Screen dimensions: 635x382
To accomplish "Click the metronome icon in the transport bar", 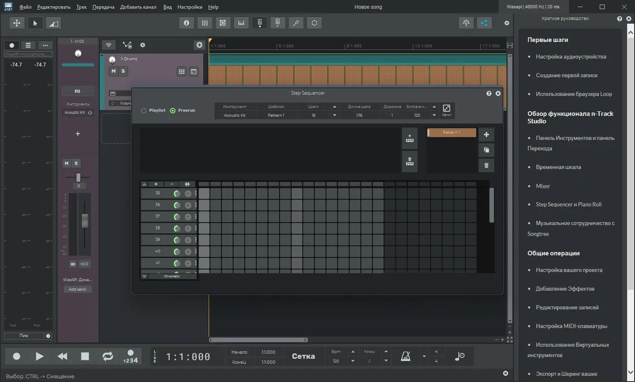I will 406,356.
